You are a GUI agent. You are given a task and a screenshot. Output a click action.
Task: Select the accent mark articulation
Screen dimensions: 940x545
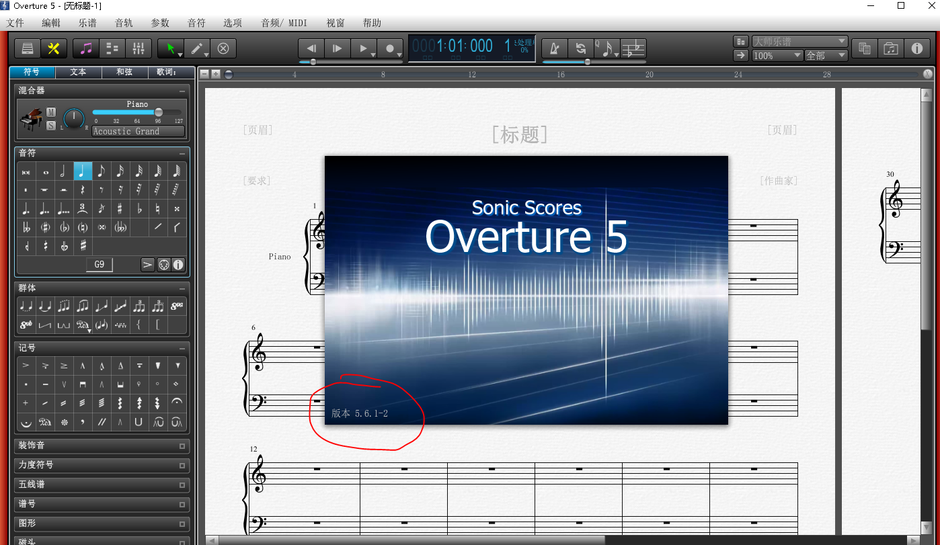(x=26, y=366)
